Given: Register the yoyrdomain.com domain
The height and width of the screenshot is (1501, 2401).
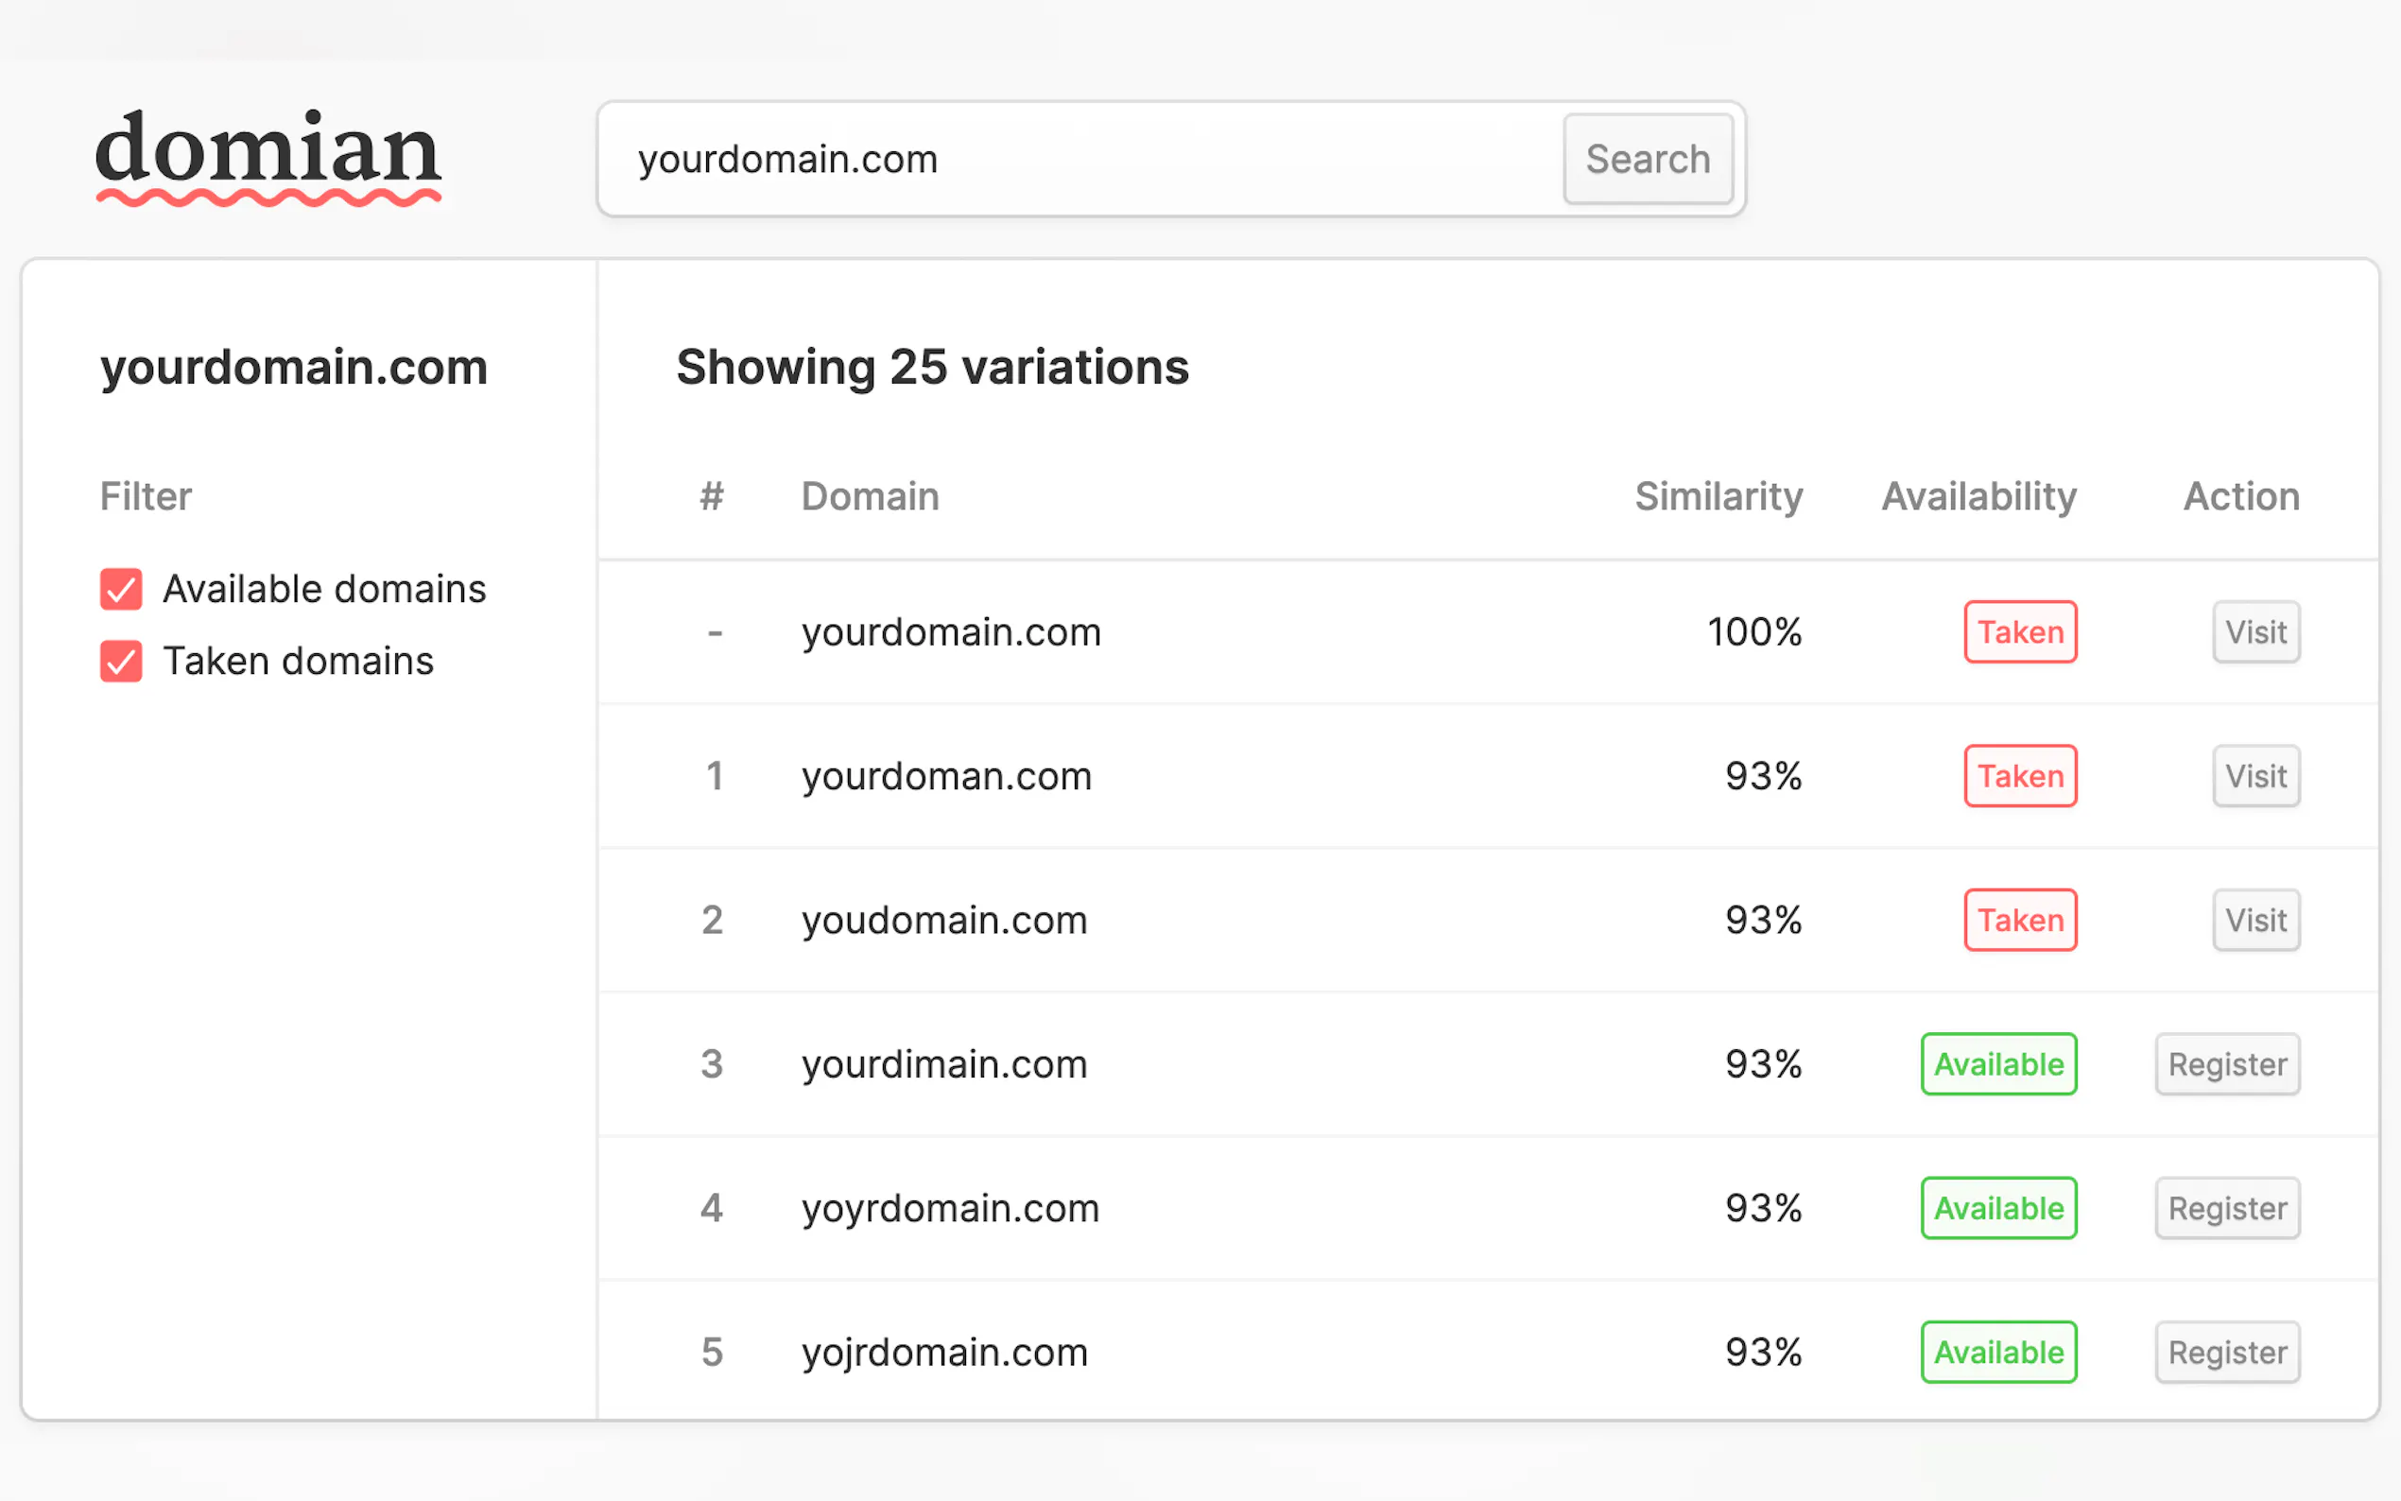Looking at the screenshot, I should pos(2226,1208).
